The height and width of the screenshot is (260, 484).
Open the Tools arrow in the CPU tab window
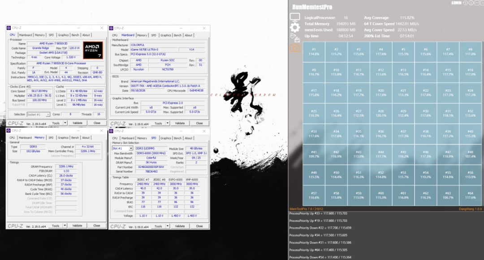click(x=65, y=123)
